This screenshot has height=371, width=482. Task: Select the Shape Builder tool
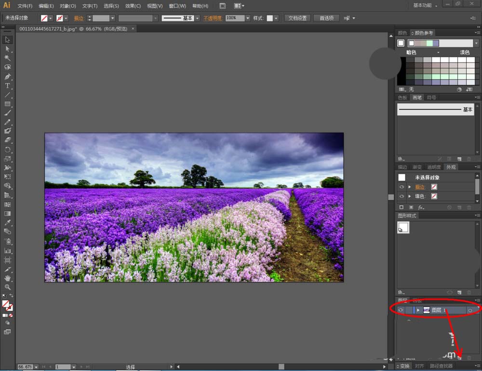click(x=7, y=186)
